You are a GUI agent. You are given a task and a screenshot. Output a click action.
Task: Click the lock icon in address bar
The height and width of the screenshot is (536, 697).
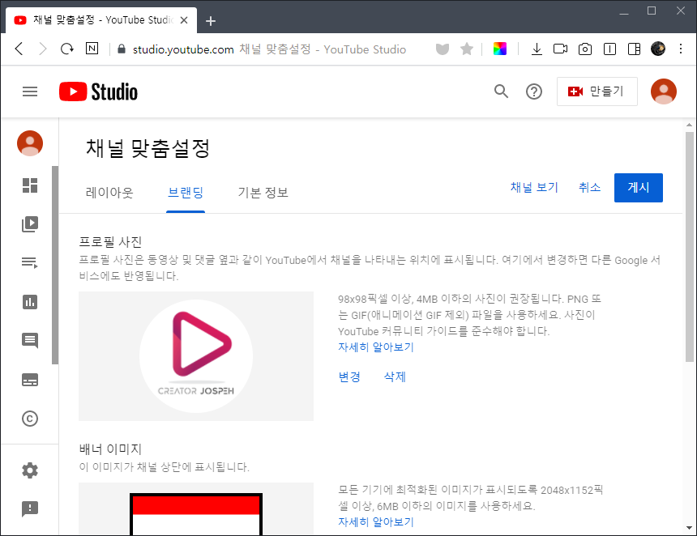121,49
